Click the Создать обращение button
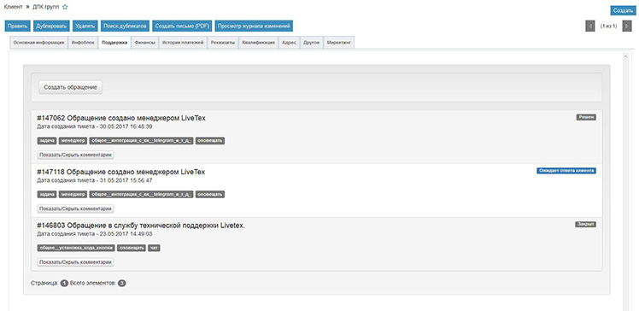 pyautogui.click(x=71, y=87)
